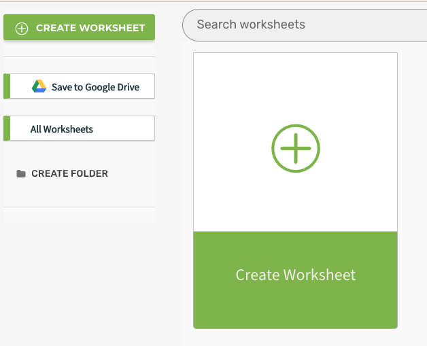Click the folder icon beside CREATE FOLDER
This screenshot has width=427, height=346.
click(21, 174)
